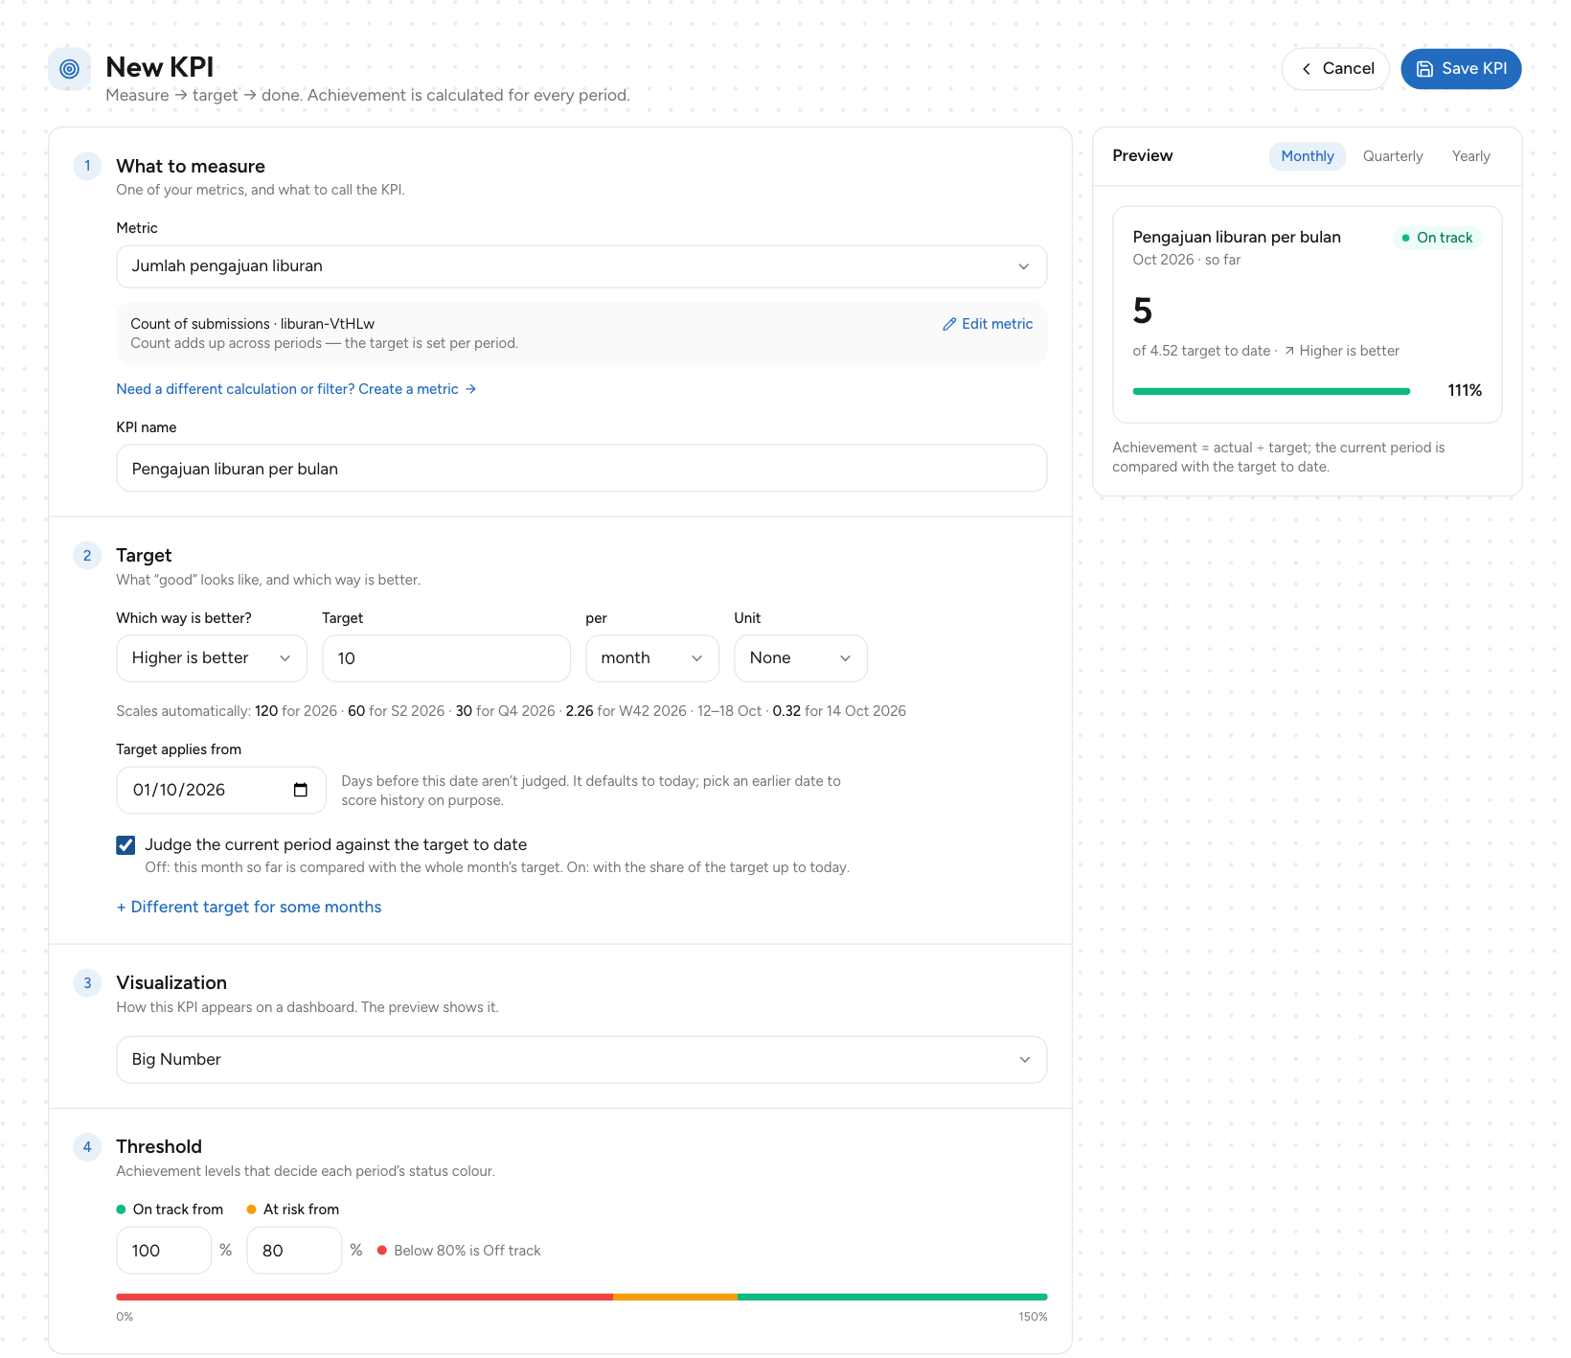Click the target KPI icon beside New KPI
This screenshot has width=1571, height=1358.
[69, 69]
